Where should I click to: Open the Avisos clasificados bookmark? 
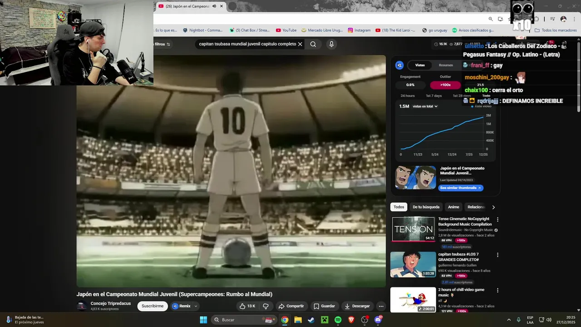point(473,30)
